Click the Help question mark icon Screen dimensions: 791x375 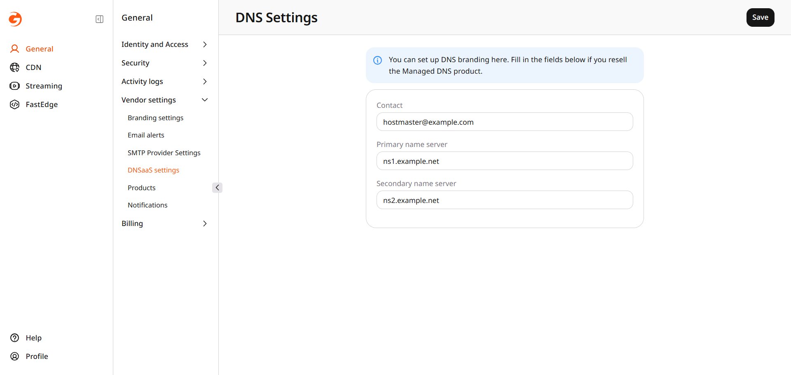[15, 338]
